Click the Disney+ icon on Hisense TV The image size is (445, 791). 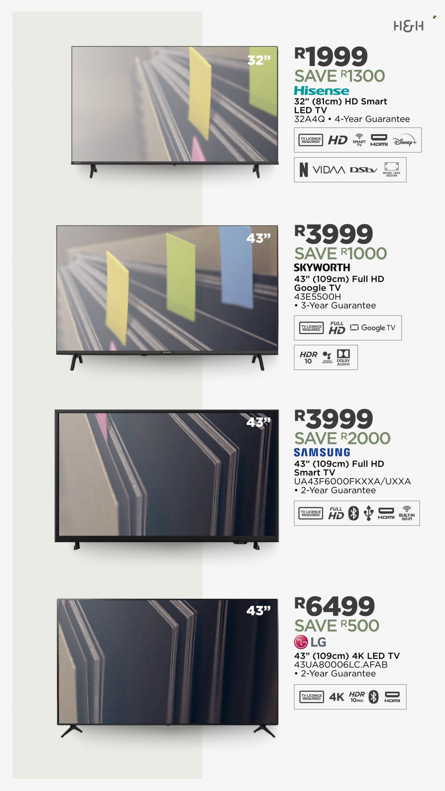[405, 141]
